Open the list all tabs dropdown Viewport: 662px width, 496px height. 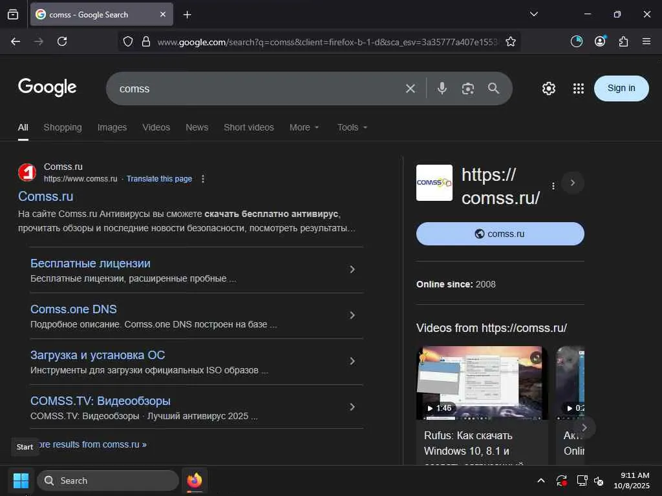pyautogui.click(x=533, y=14)
